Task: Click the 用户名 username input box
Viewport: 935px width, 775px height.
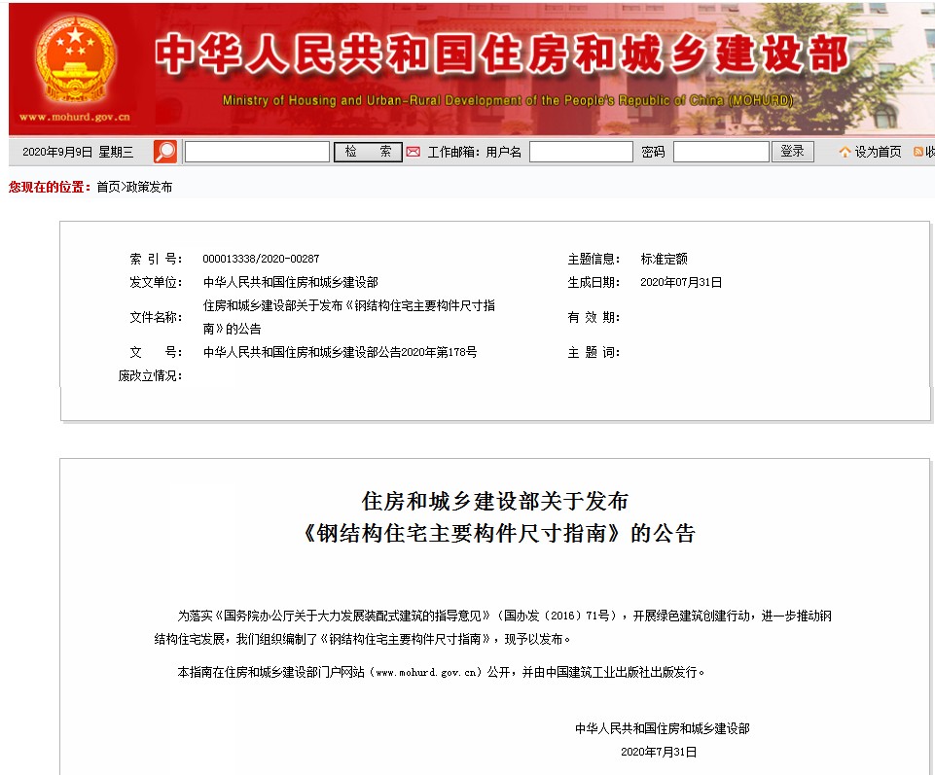Action: point(580,152)
